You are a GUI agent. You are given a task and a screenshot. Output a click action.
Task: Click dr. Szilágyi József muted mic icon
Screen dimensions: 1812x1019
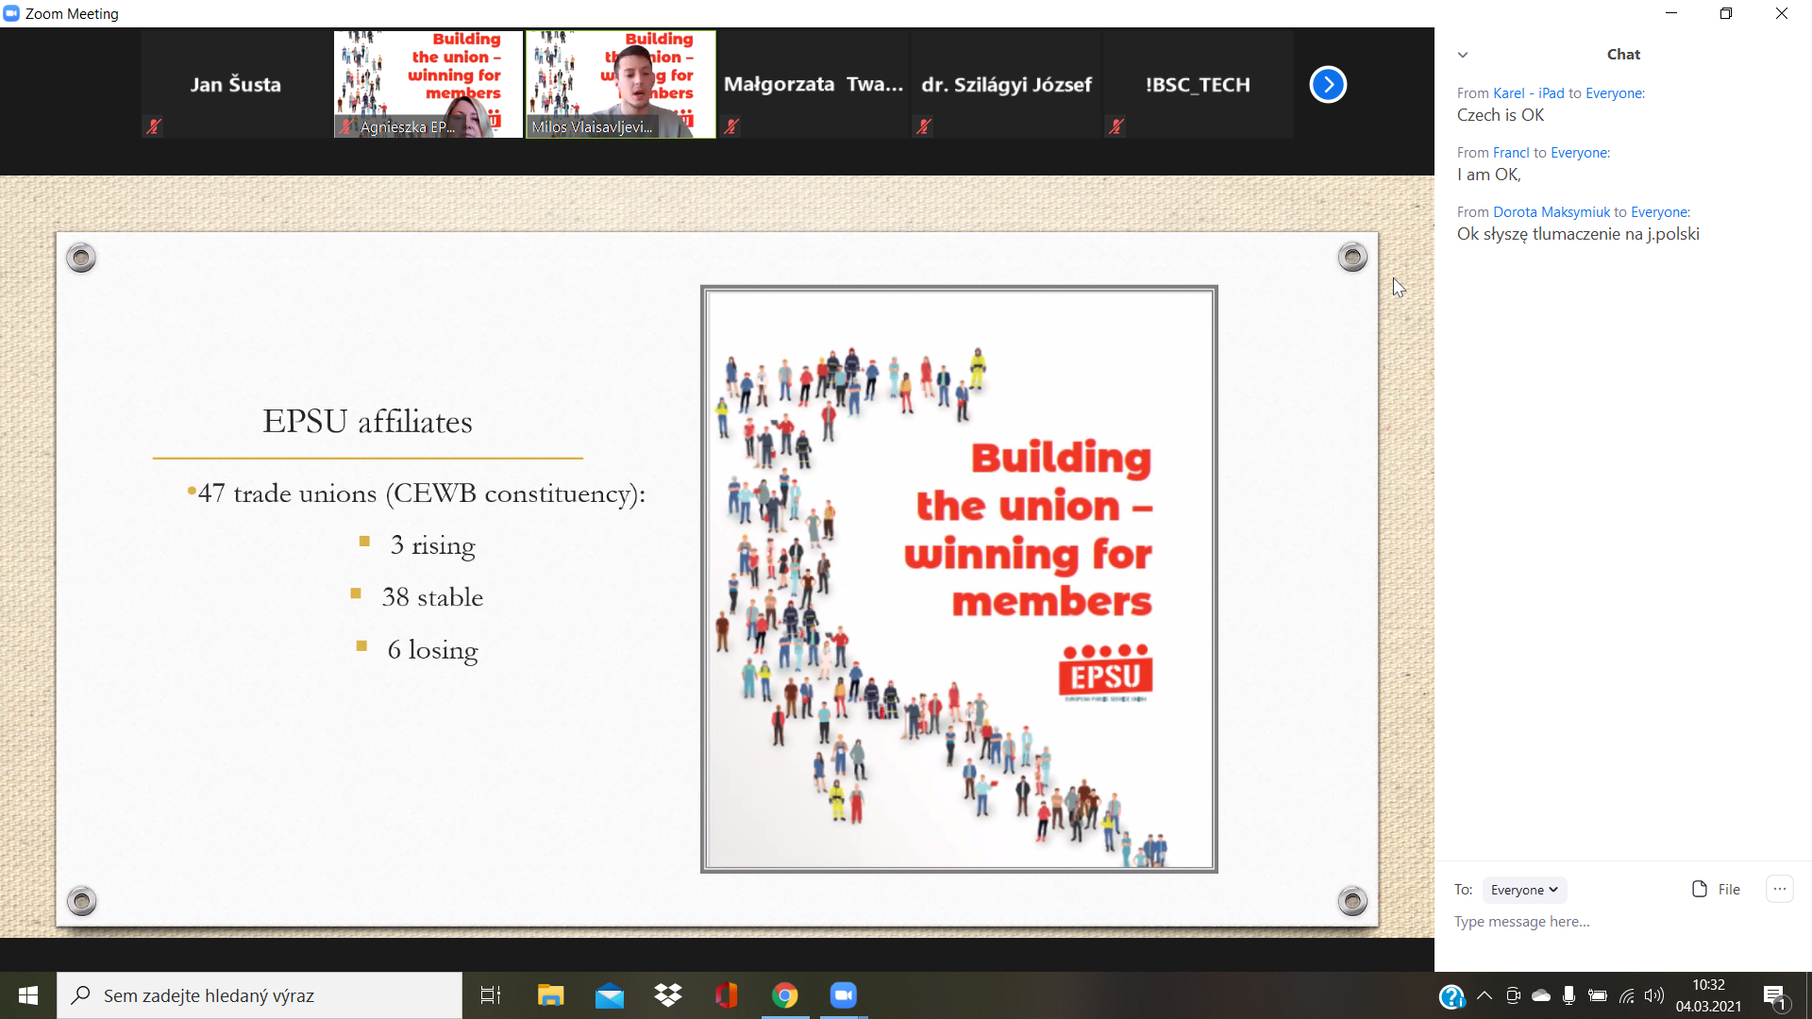tap(924, 126)
